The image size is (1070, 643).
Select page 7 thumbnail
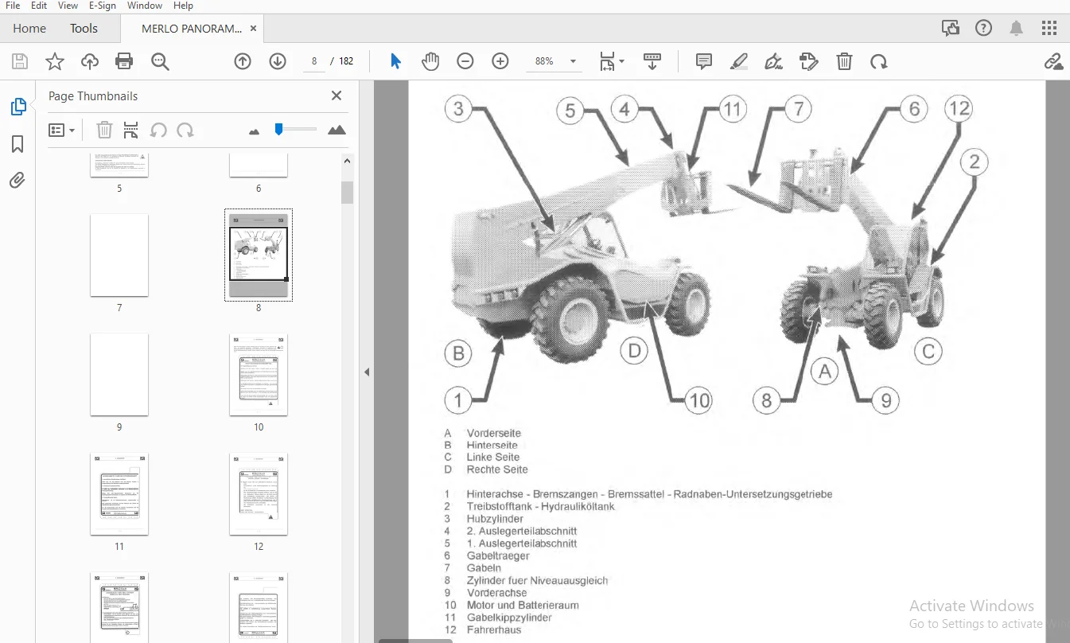[x=119, y=255]
